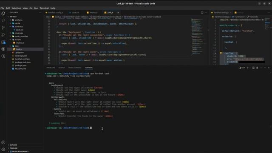Open the Terminal menu
This screenshot has width=272, height=153.
coord(44,8)
